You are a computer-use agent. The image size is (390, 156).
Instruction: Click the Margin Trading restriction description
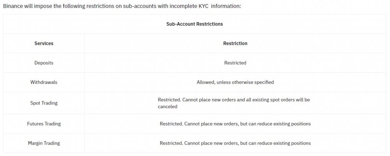(x=235, y=143)
